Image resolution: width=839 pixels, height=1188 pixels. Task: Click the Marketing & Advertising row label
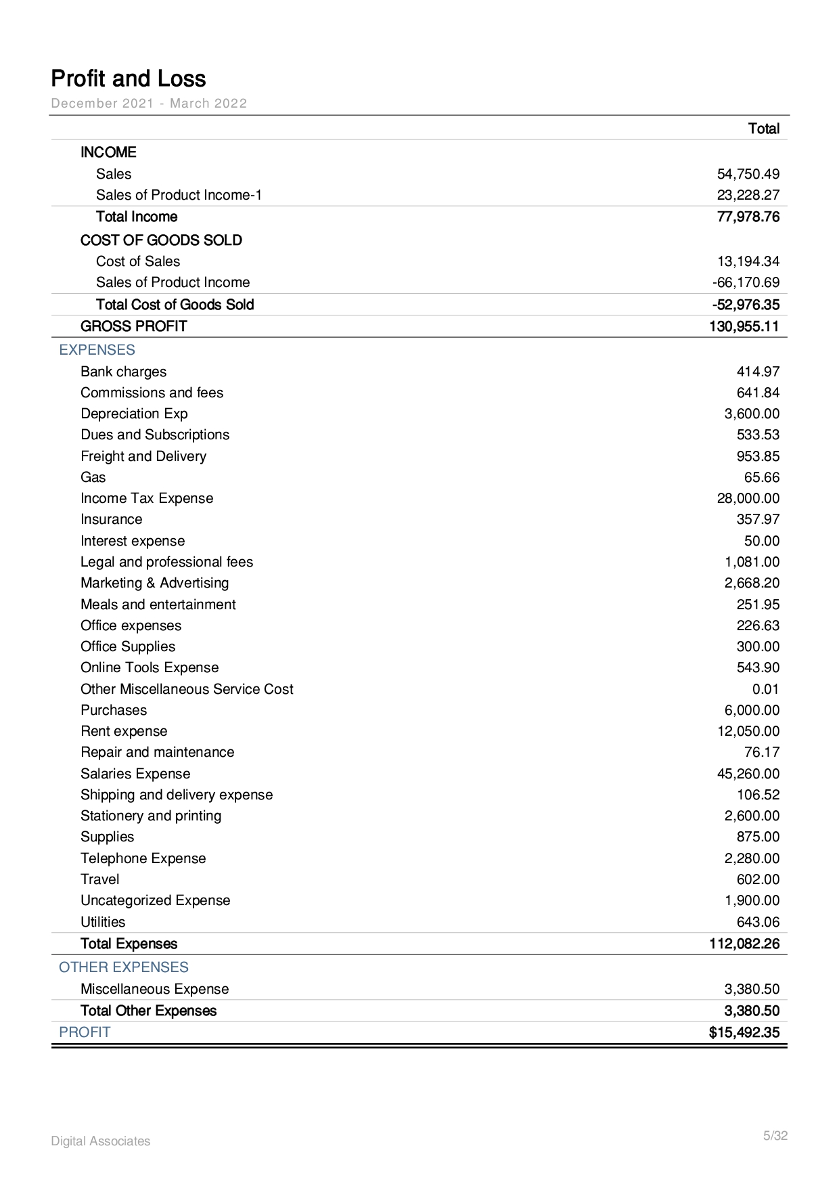(154, 583)
